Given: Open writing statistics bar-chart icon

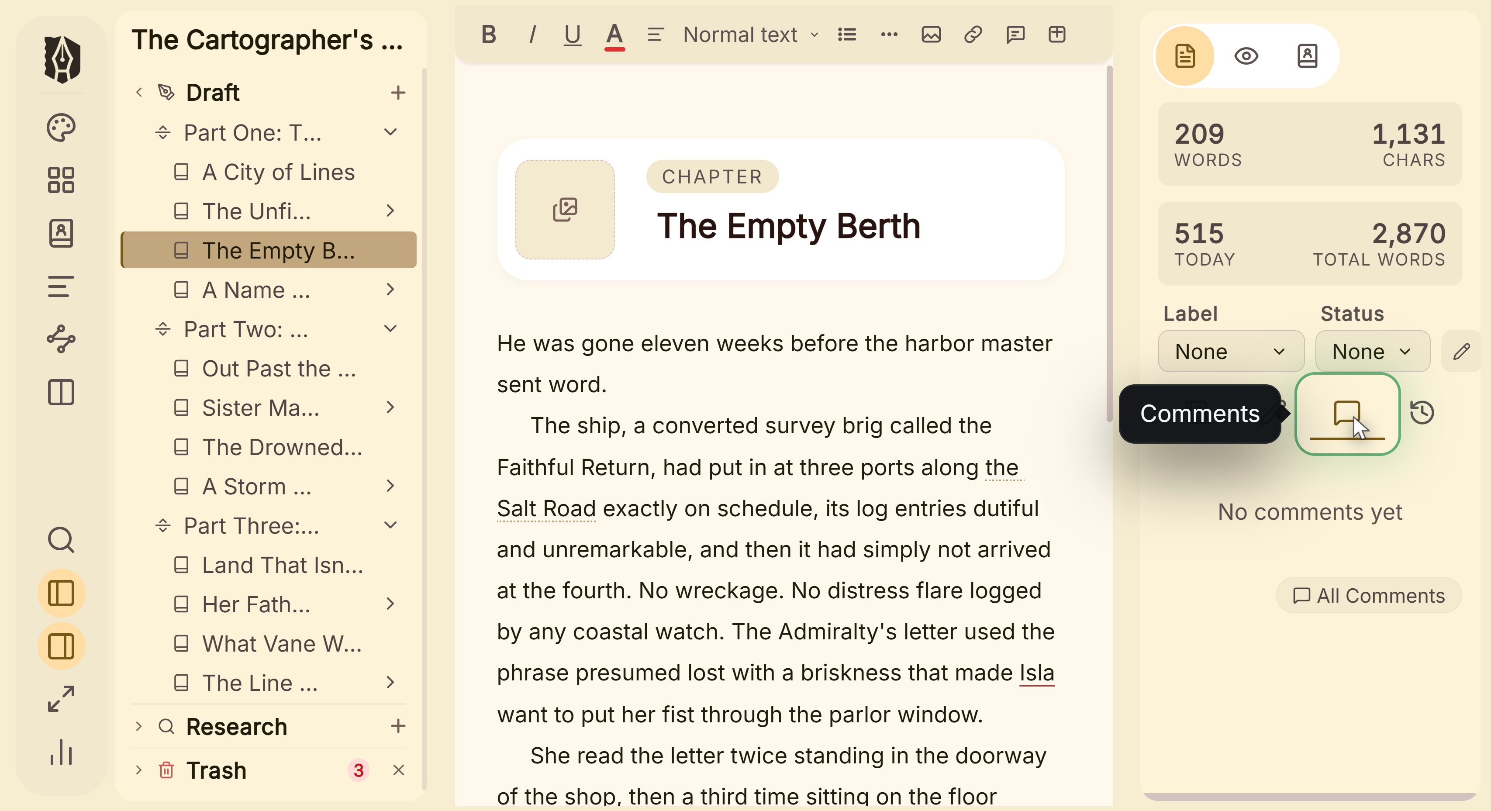Looking at the screenshot, I should click(61, 752).
